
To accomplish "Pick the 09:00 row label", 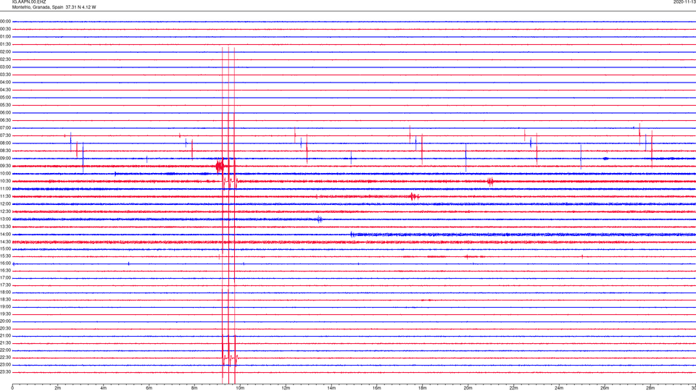I will point(5,159).
